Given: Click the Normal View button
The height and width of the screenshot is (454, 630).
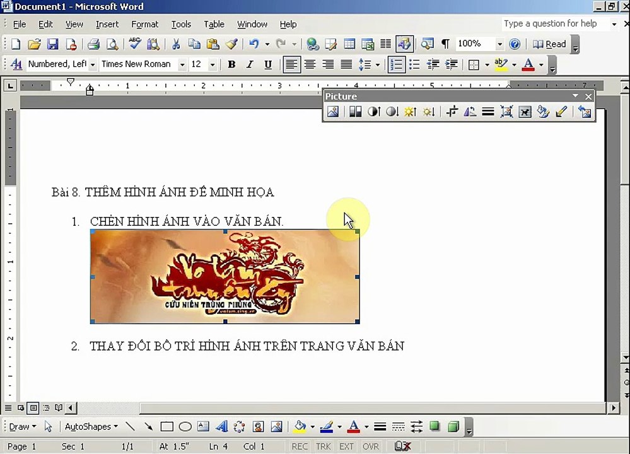Looking at the screenshot, I should click(8, 408).
